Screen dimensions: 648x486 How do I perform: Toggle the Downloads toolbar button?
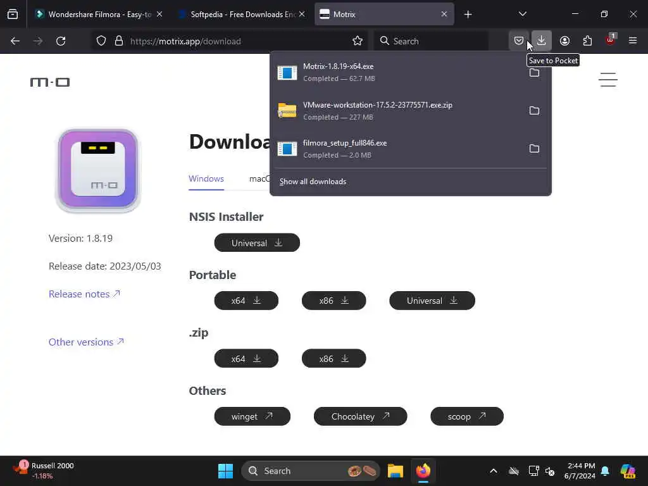[x=542, y=41]
